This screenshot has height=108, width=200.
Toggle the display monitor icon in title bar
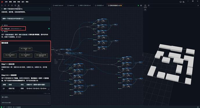coord(181,2)
